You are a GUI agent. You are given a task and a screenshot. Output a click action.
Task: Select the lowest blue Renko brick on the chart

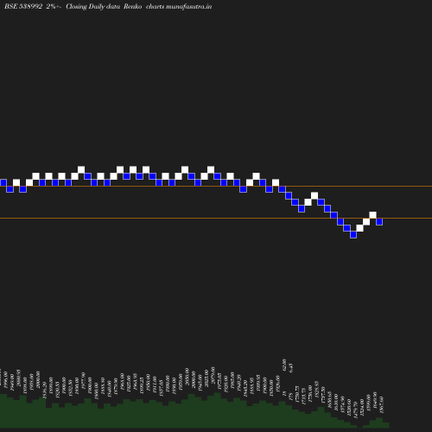(x=353, y=234)
